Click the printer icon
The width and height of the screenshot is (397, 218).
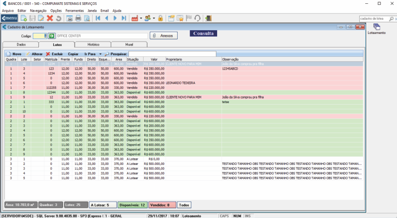[x=78, y=18]
